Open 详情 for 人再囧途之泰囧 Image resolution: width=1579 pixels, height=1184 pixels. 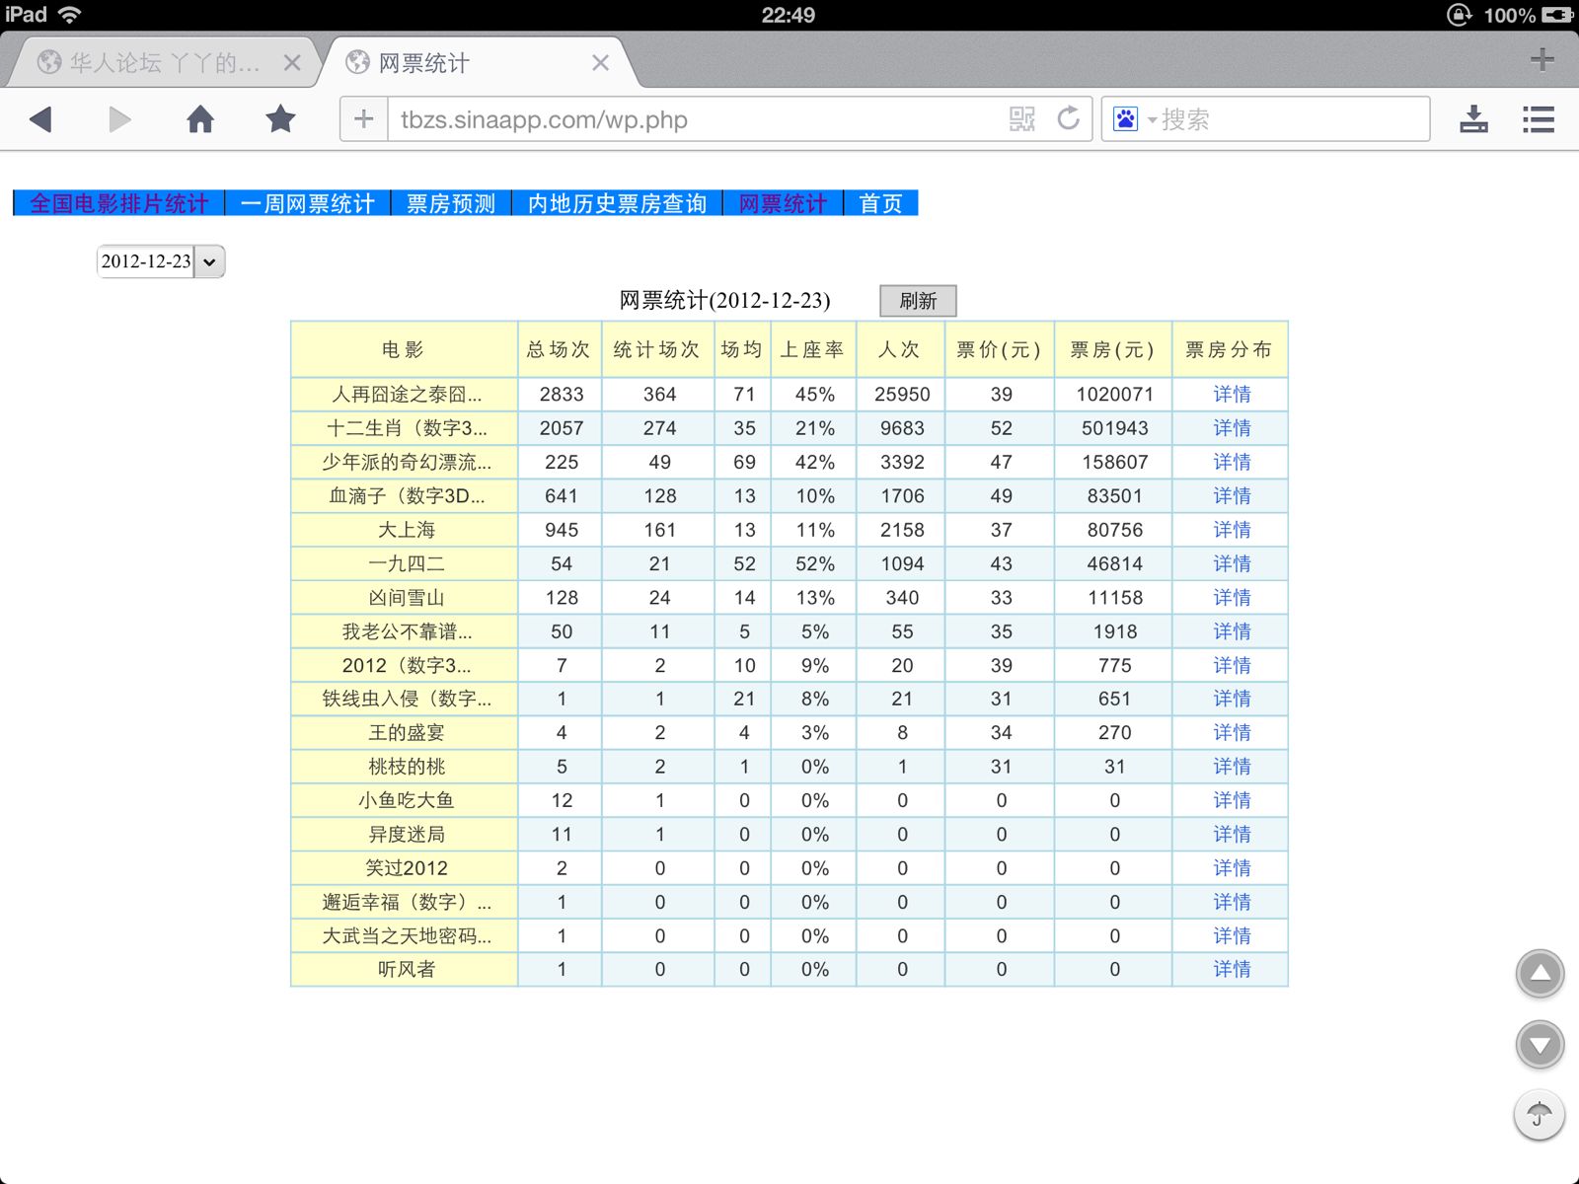tap(1232, 394)
